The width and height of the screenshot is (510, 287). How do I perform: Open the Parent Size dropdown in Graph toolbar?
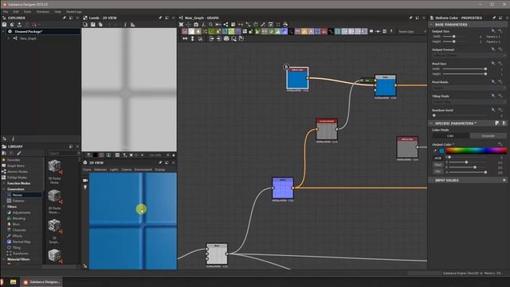[412, 32]
